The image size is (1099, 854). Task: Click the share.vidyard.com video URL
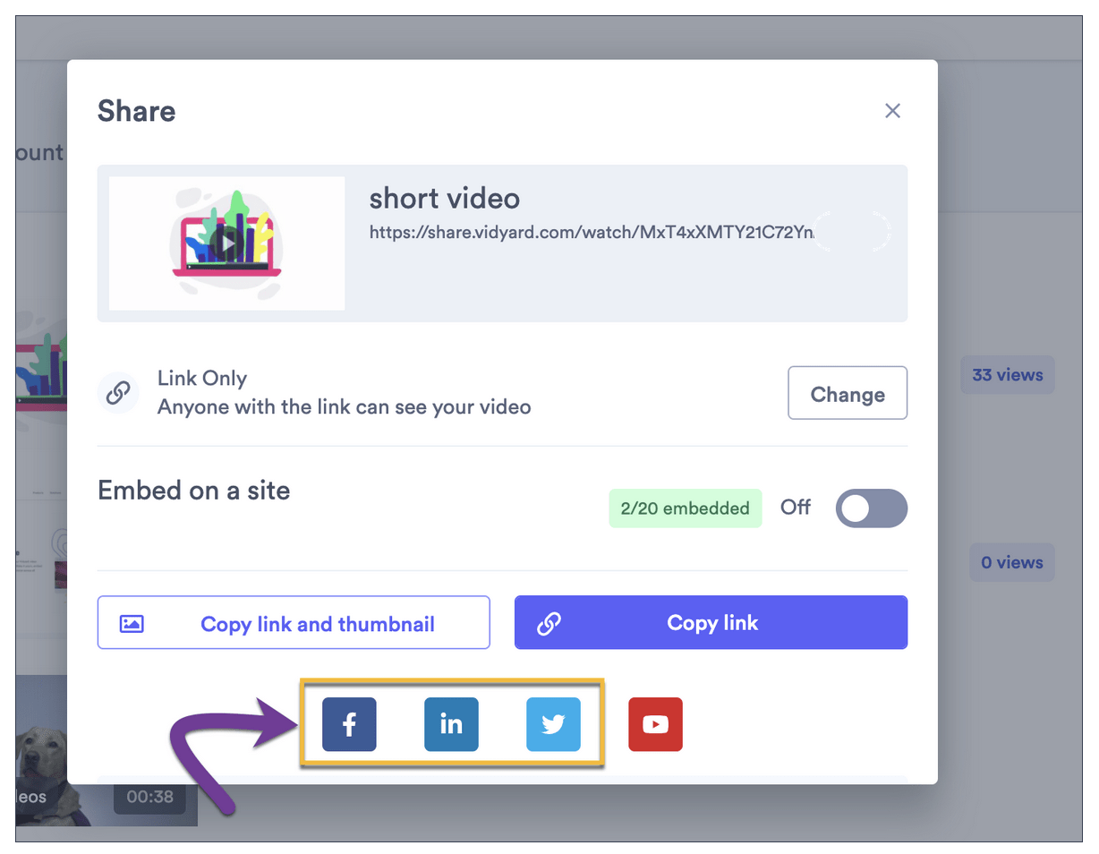tap(592, 233)
